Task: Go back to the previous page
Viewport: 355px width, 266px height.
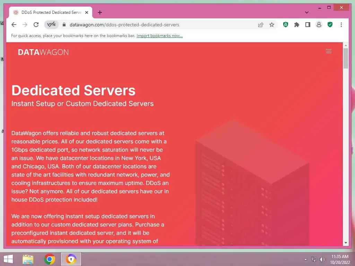Action: (x=14, y=25)
